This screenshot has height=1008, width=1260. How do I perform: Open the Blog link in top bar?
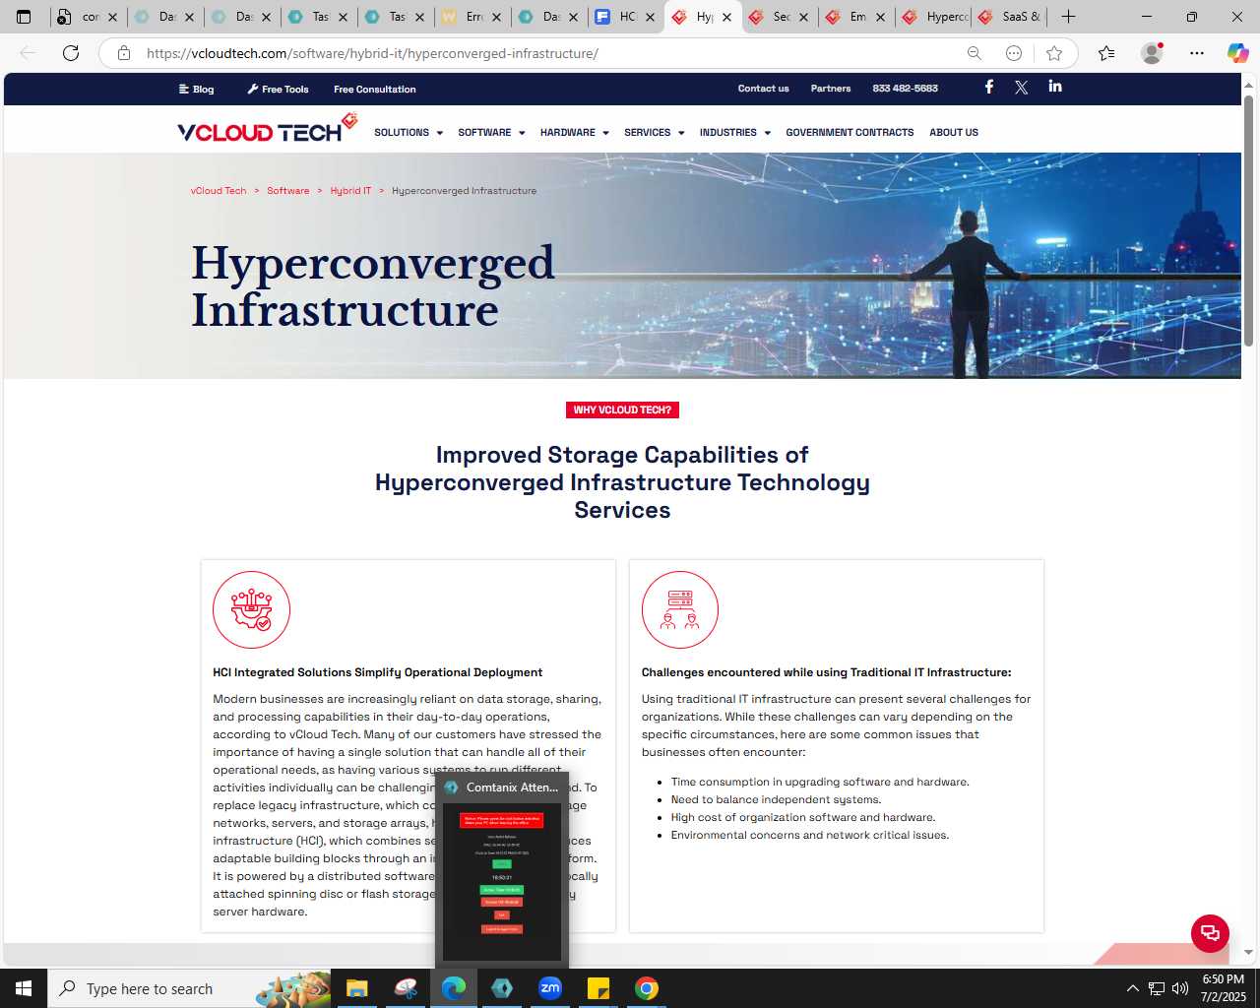click(x=197, y=89)
